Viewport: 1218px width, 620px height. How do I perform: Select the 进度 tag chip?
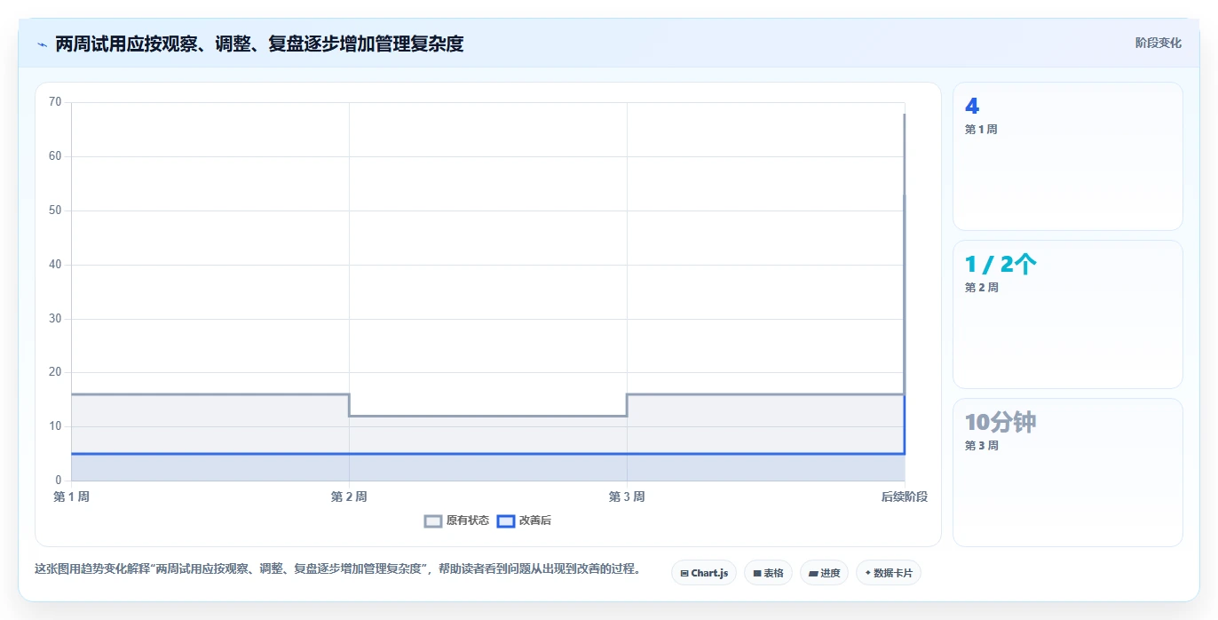824,573
